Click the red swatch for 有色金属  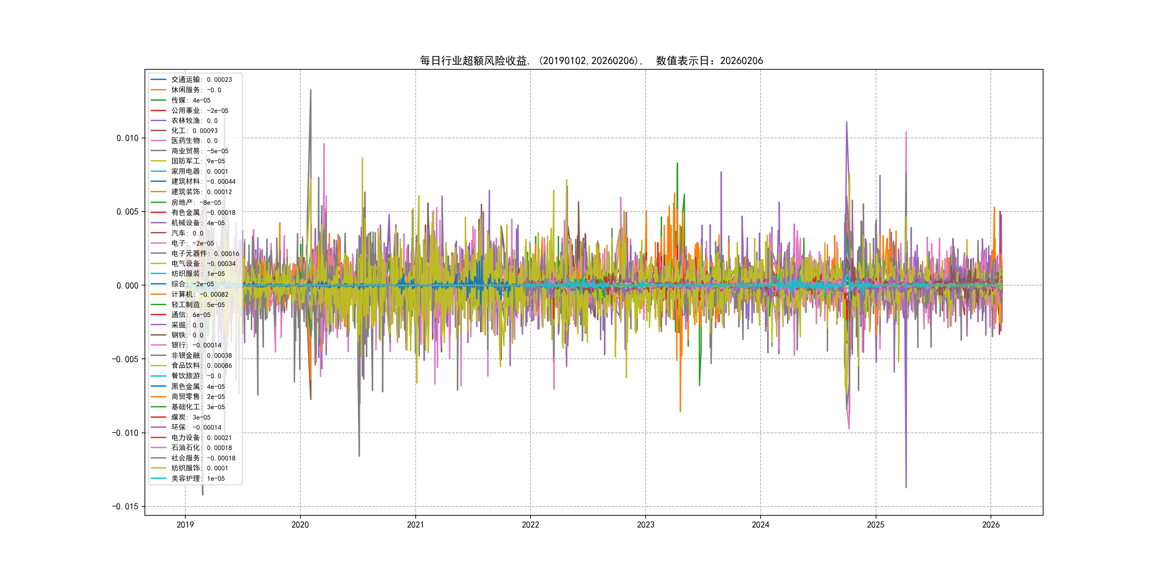[x=158, y=212]
